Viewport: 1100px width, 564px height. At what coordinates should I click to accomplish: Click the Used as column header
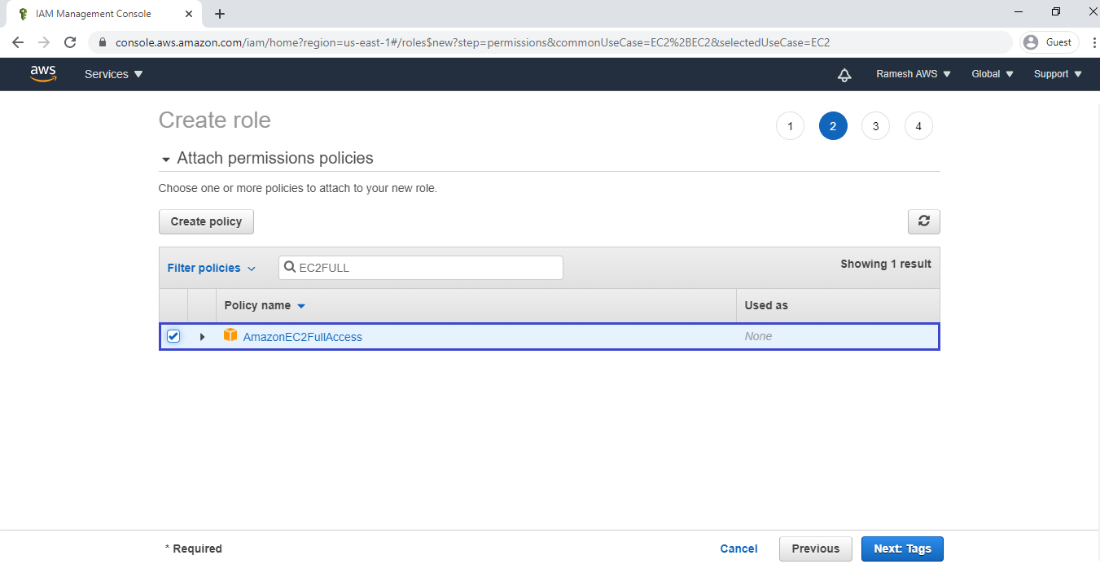766,305
